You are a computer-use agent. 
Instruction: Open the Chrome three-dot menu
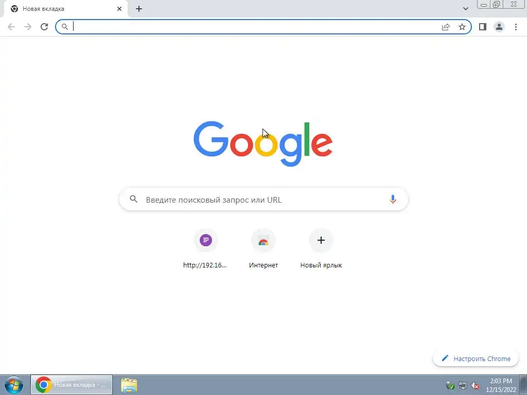(516, 27)
